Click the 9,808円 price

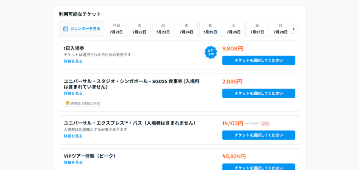click(x=233, y=49)
